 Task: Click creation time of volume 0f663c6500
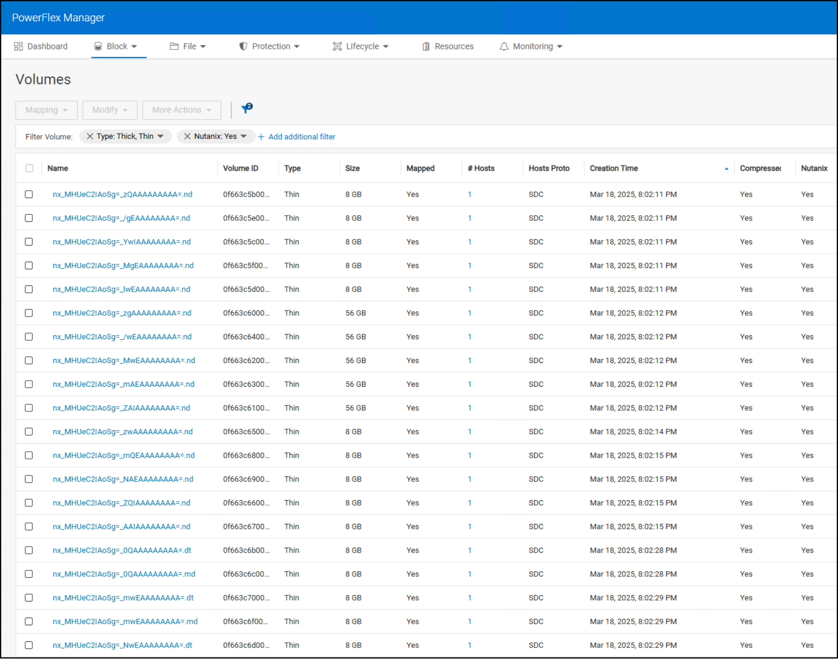point(633,432)
